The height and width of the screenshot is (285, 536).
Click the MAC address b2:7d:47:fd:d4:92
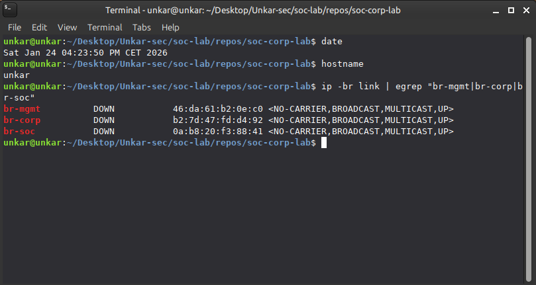218,120
